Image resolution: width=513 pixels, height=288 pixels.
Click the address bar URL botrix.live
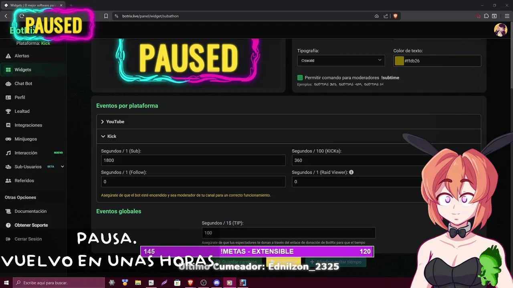[150, 16]
